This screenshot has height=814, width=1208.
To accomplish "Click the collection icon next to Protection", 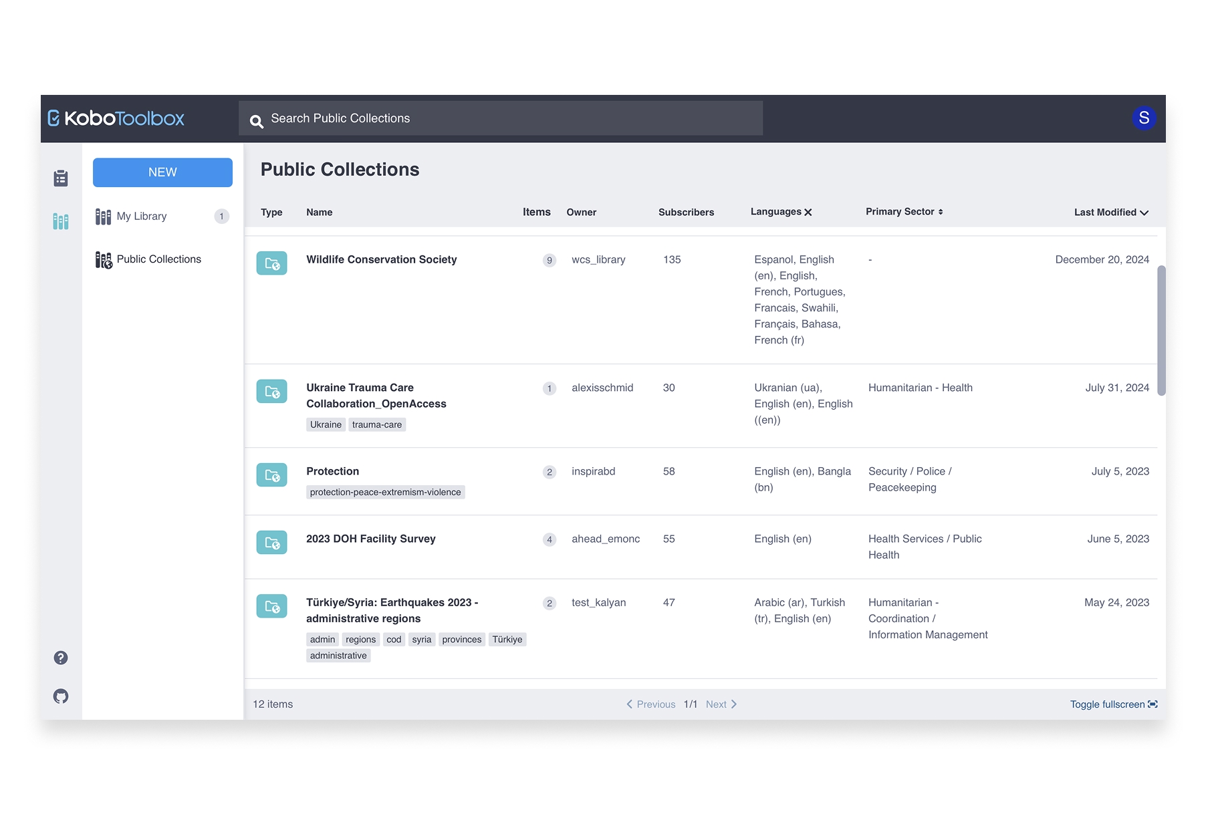I will [271, 474].
